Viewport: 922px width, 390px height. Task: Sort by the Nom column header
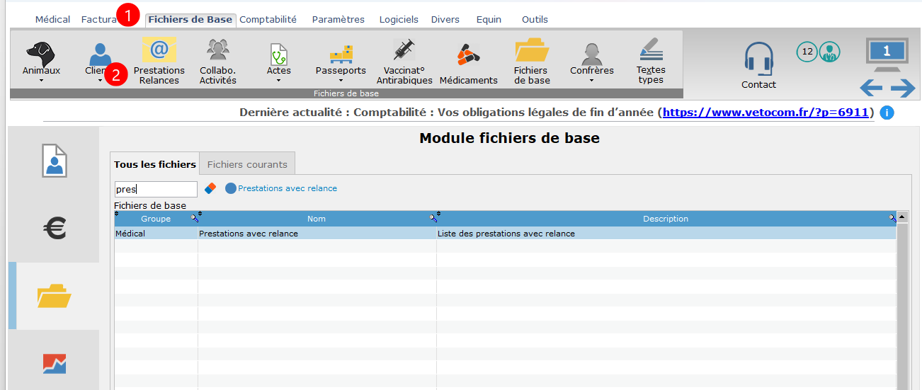[x=317, y=219]
